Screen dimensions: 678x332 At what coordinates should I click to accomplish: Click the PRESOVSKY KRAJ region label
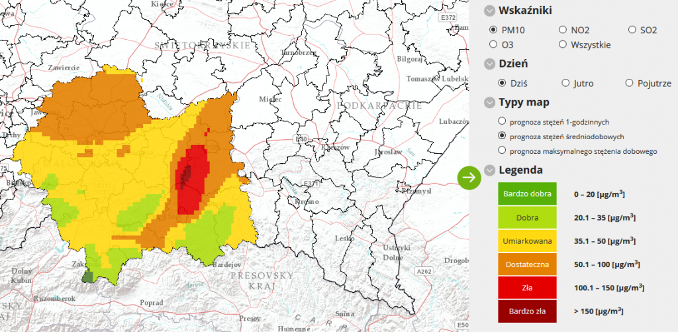[262, 280]
